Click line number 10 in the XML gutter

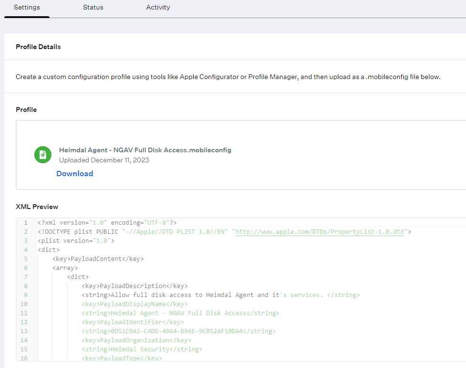(x=24, y=304)
